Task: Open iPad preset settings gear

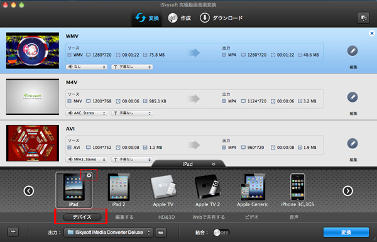Action: coord(89,175)
